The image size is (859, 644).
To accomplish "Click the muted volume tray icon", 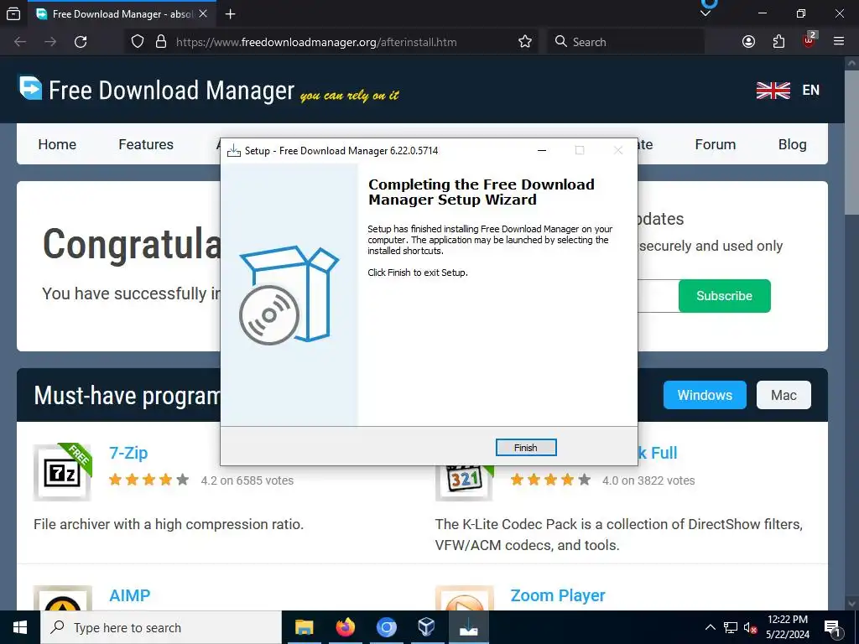I will pos(750,627).
